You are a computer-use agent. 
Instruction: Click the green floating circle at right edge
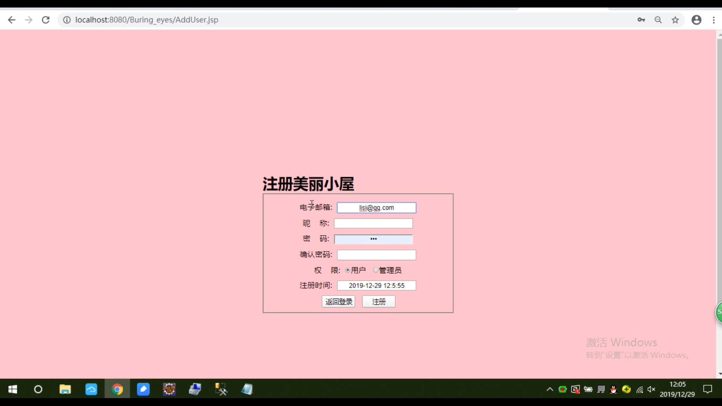tap(719, 312)
